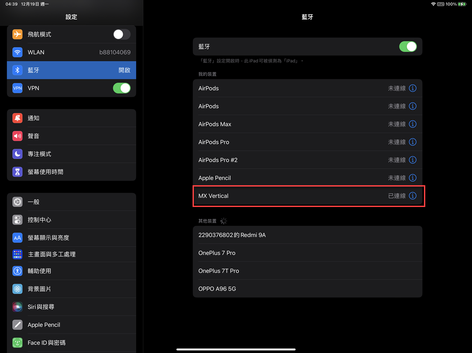Pair with OnePlus 7 Pro
The height and width of the screenshot is (353, 472).
307,253
